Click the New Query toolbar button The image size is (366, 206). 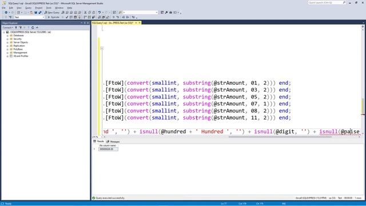click(x=52, y=13)
